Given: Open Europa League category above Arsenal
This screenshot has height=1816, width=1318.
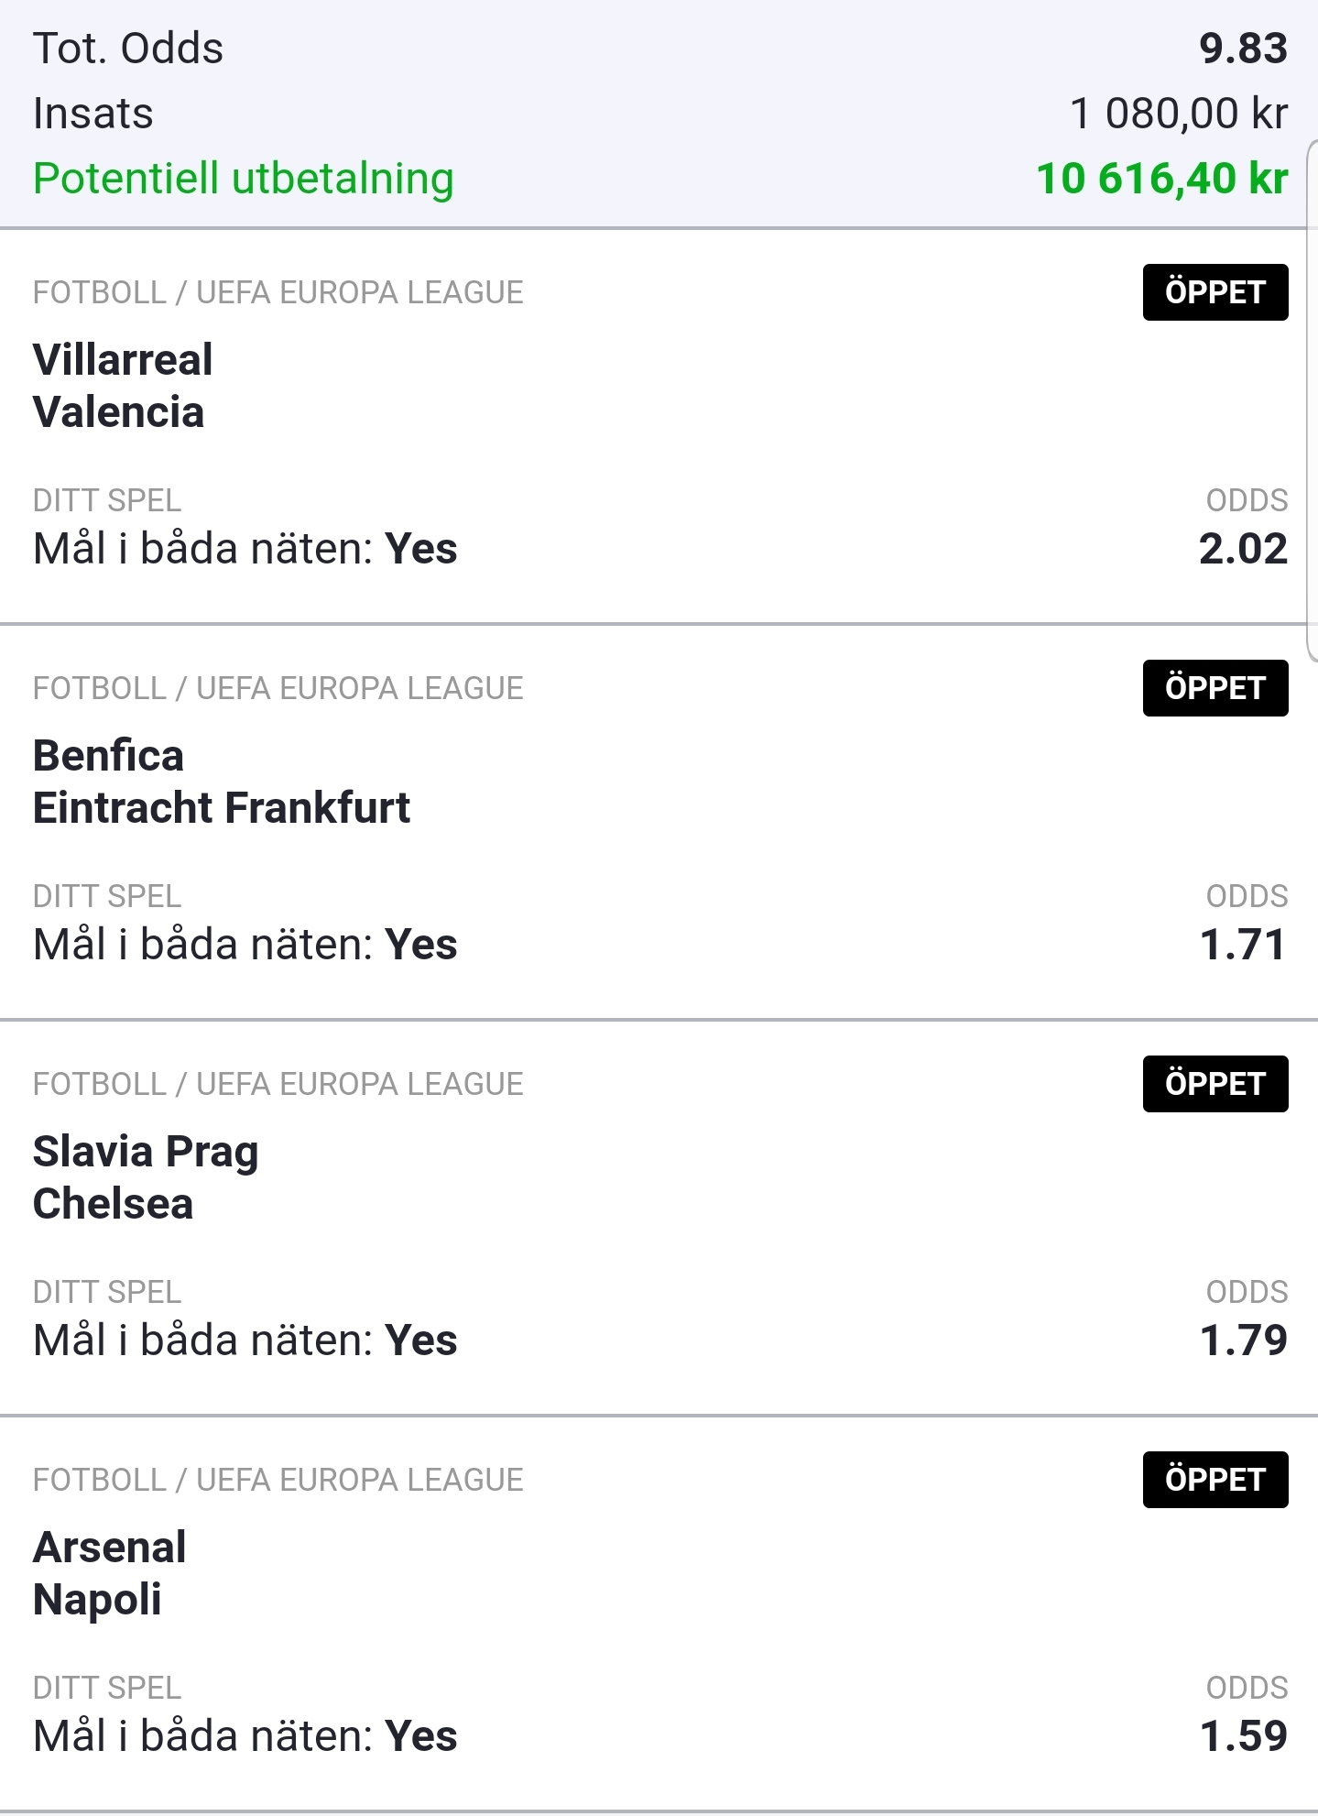Looking at the screenshot, I should tap(278, 1480).
